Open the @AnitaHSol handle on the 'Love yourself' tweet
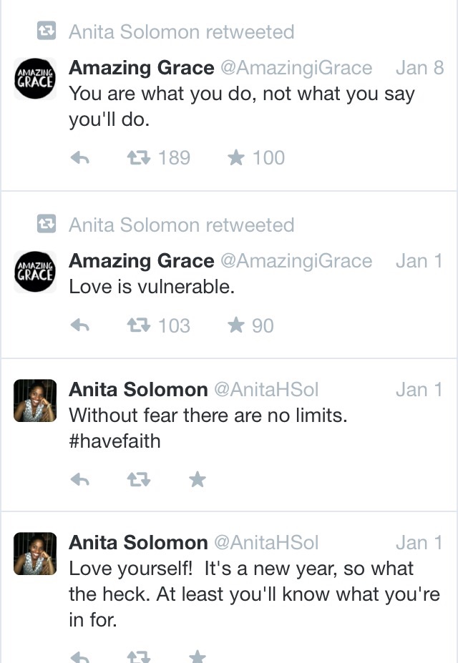 click(x=266, y=543)
